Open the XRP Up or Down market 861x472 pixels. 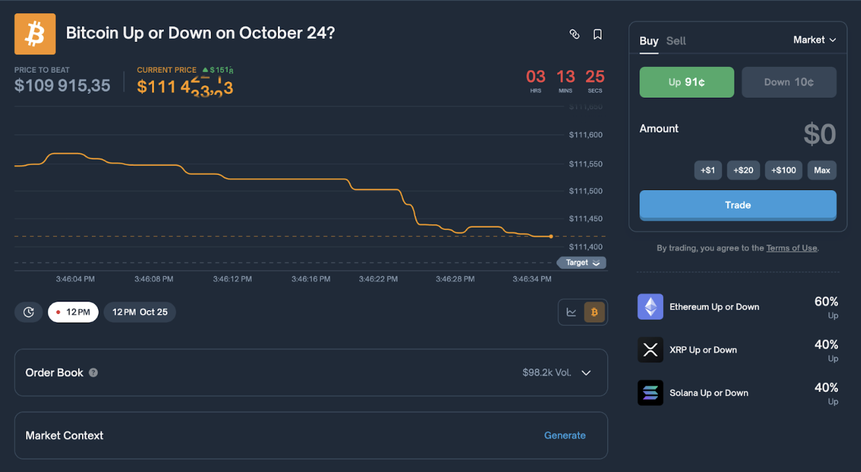point(702,350)
